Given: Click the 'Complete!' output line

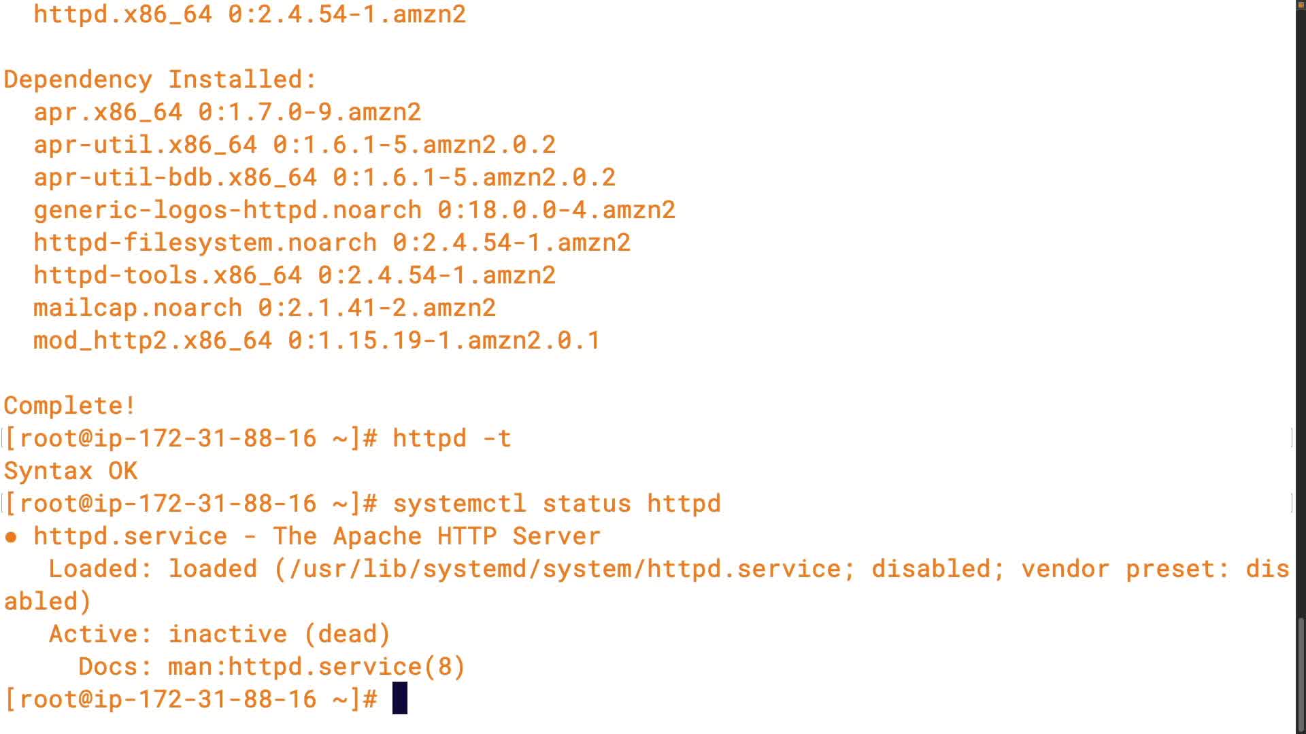Looking at the screenshot, I should tap(69, 406).
